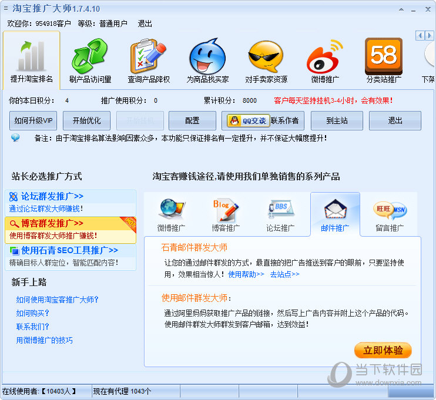Open the 博客群发推广>> link

pyautogui.click(x=52, y=223)
